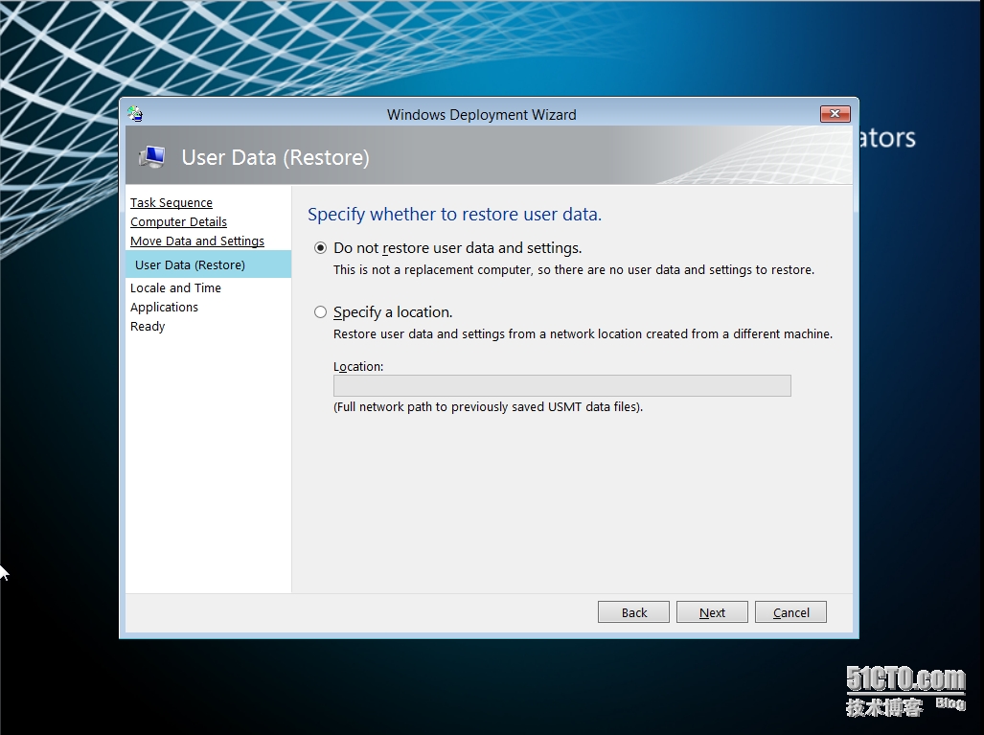The width and height of the screenshot is (984, 735).
Task: Click the 'User Data (Restore)' banner title
Action: 276,157
